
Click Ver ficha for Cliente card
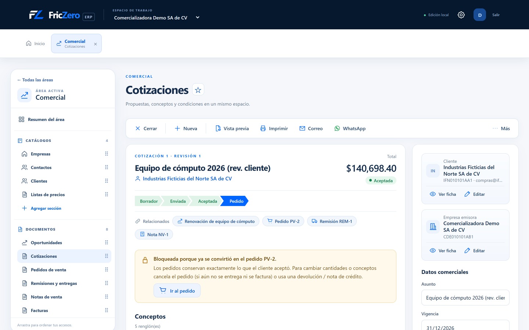point(443,194)
